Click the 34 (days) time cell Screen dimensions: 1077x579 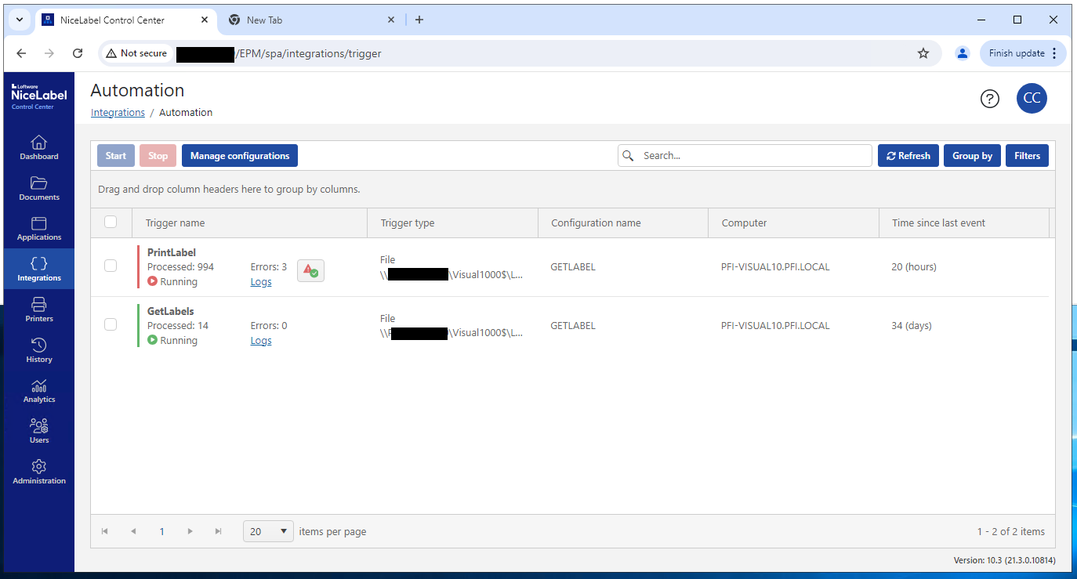click(x=912, y=325)
